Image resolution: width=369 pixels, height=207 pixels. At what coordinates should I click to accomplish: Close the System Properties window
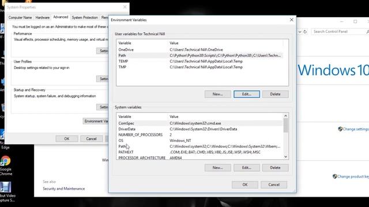point(125,7)
